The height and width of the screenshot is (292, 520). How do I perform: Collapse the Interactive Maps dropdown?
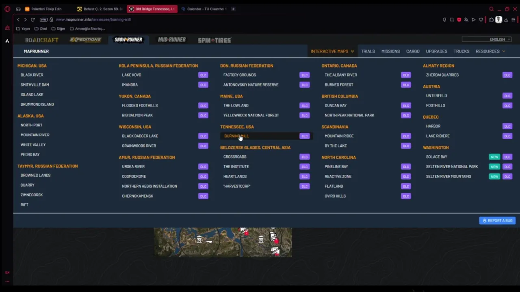coord(332,52)
